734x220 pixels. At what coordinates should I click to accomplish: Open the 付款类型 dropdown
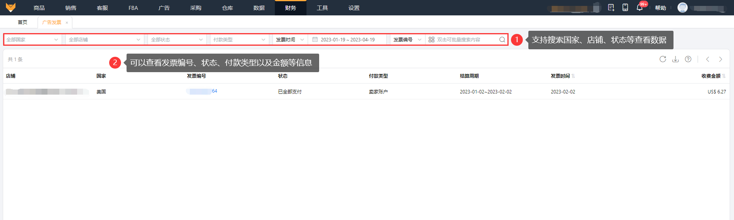click(239, 39)
